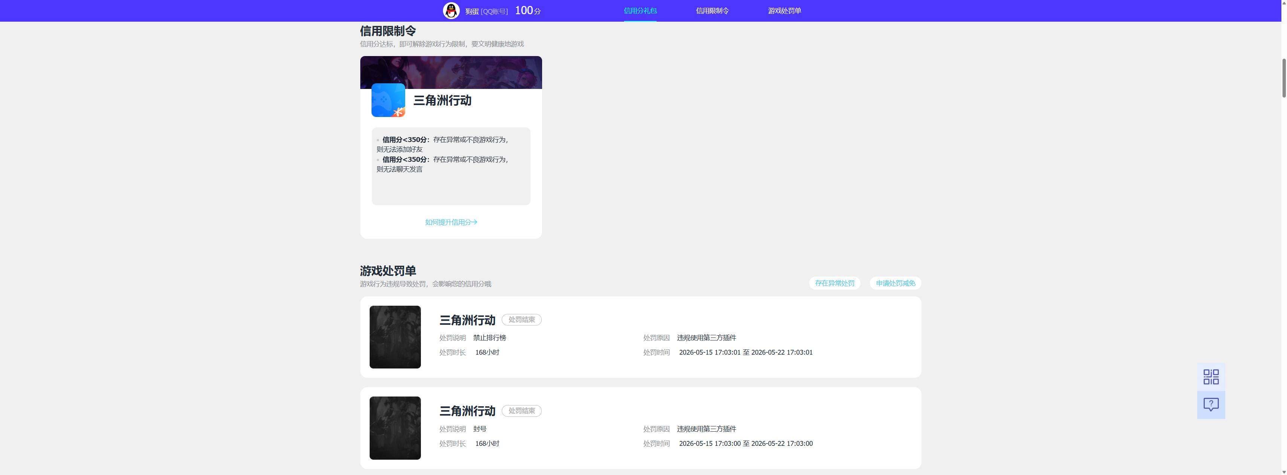This screenshot has height=475, width=1287.
Task: Click the 处罚结束 tag on 禁止排行榜 record
Action: click(522, 320)
